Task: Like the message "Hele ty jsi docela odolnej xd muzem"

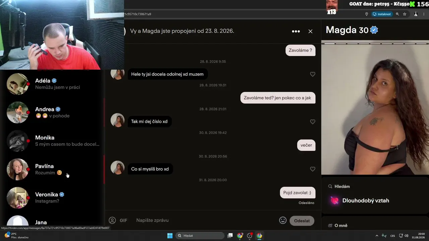Action: [x=313, y=74]
